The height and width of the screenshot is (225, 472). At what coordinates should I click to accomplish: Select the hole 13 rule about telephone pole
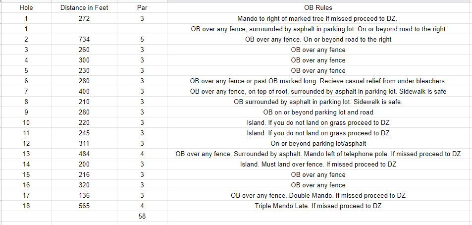[x=318, y=154]
